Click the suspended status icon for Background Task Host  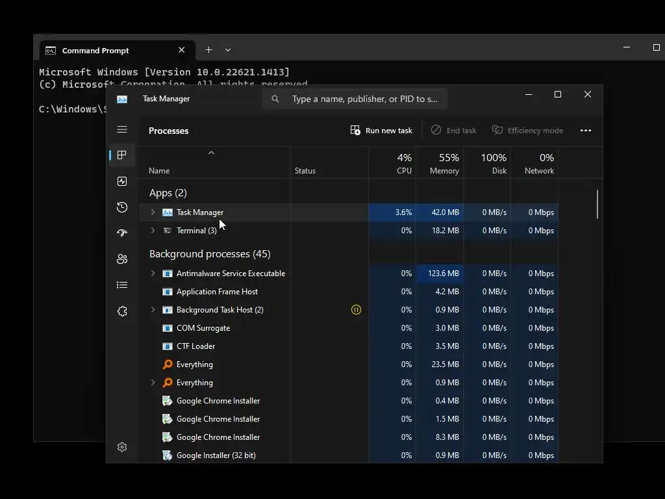[x=357, y=310]
